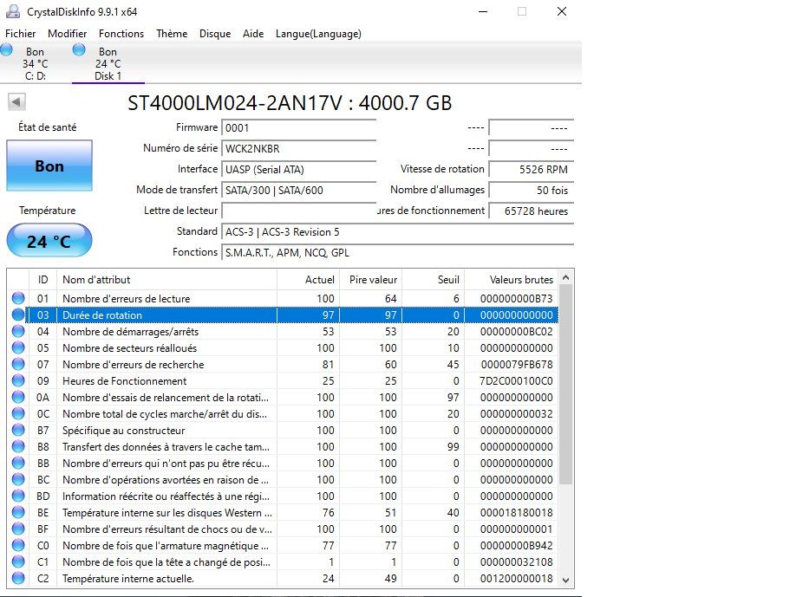The height and width of the screenshot is (597, 796).
Task: Select the Nombre d'erreurs de lecture row
Action: pyautogui.click(x=284, y=298)
